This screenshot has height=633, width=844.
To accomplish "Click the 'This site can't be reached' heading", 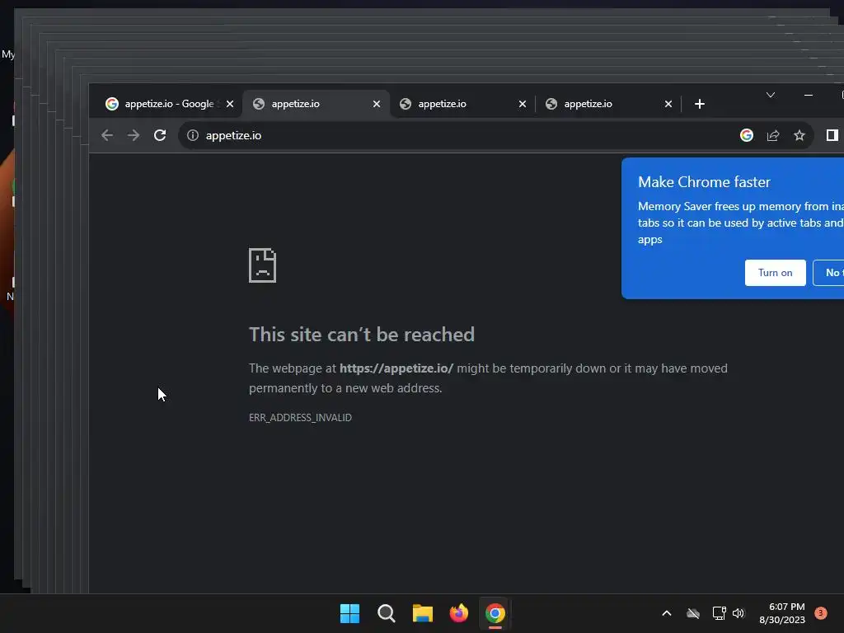I will 362,335.
